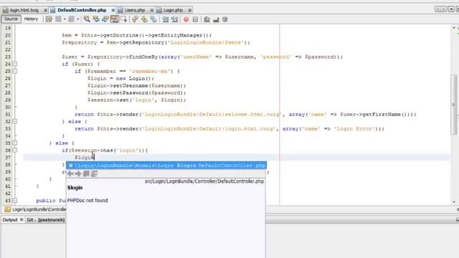The image size is (459, 258).
Task: Collapse code fold at line 36
Action: [x=14, y=150]
